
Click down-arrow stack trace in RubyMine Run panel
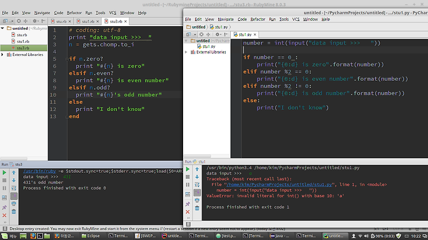point(14,180)
